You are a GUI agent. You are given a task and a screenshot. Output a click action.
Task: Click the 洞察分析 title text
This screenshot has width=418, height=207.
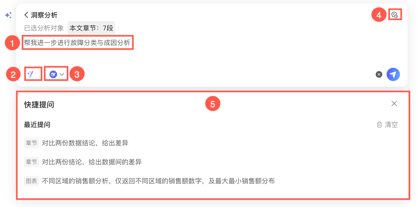[x=44, y=15]
